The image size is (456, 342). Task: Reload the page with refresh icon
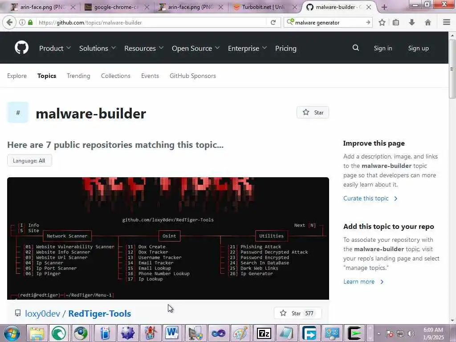(x=273, y=22)
